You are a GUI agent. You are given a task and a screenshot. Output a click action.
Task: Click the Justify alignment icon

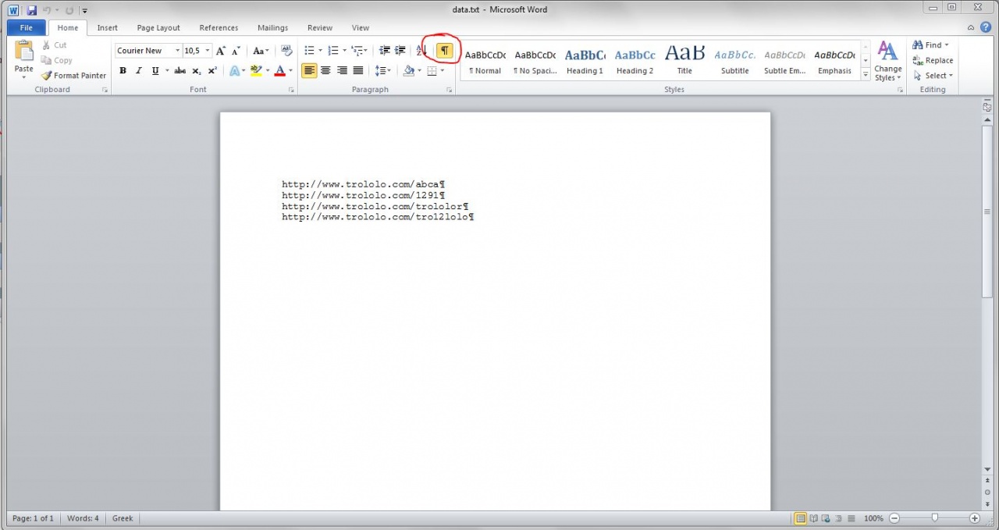pos(358,71)
